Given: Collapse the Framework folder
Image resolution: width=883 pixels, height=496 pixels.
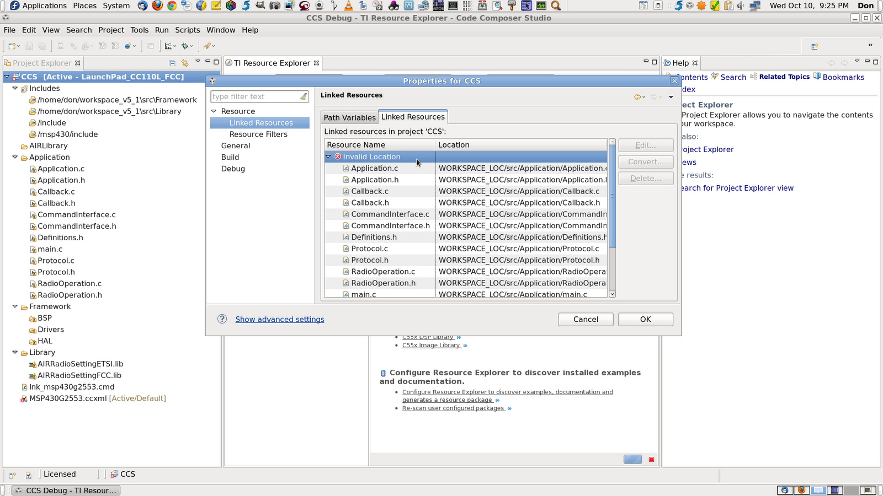Looking at the screenshot, I should (15, 306).
